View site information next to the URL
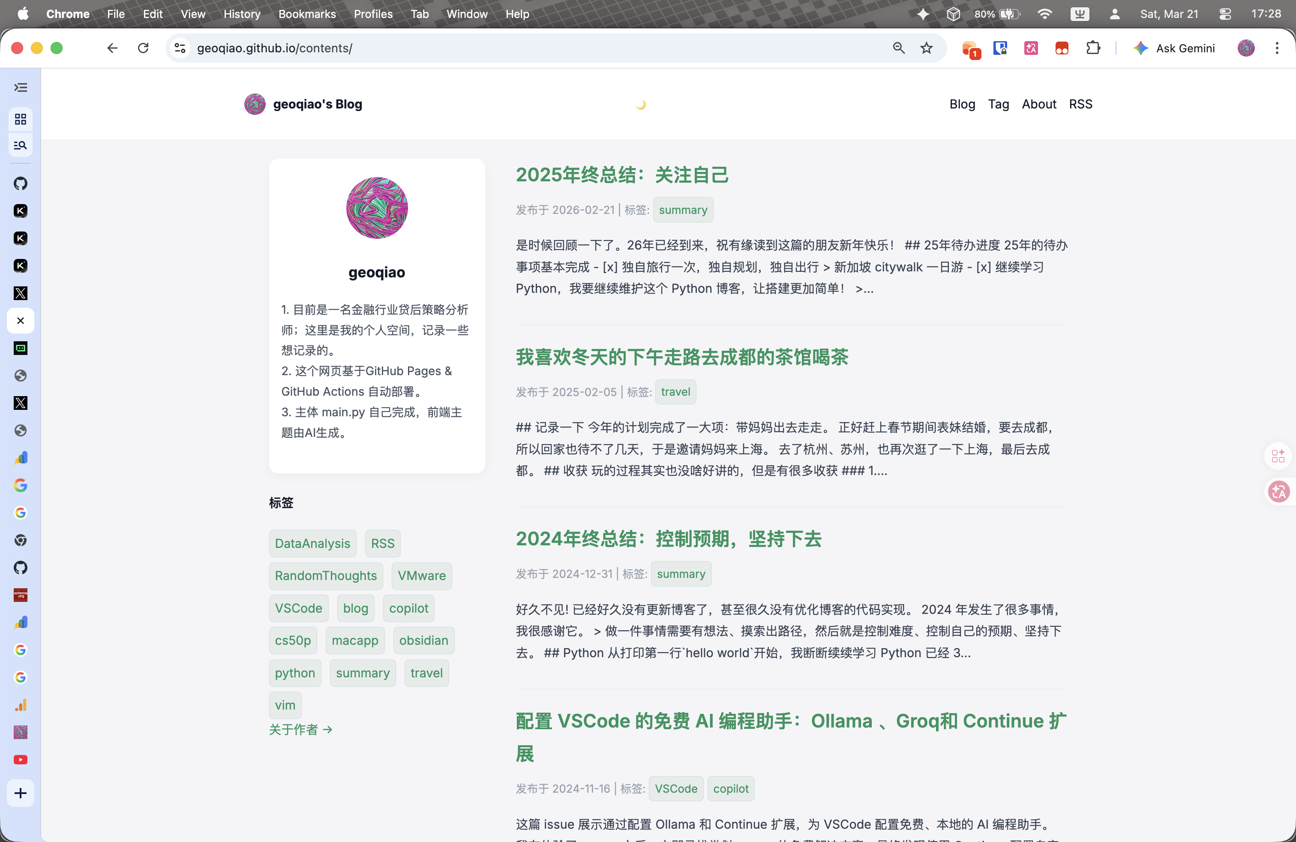The width and height of the screenshot is (1296, 842). point(180,48)
